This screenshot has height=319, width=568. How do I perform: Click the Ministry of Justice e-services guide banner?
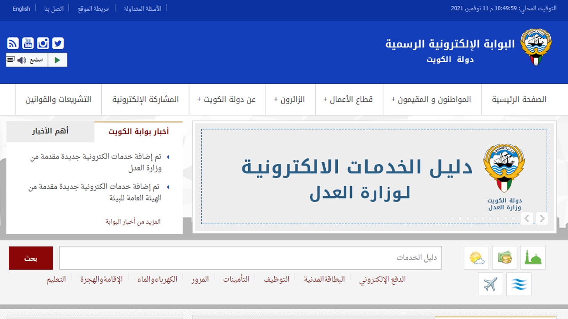point(374,177)
